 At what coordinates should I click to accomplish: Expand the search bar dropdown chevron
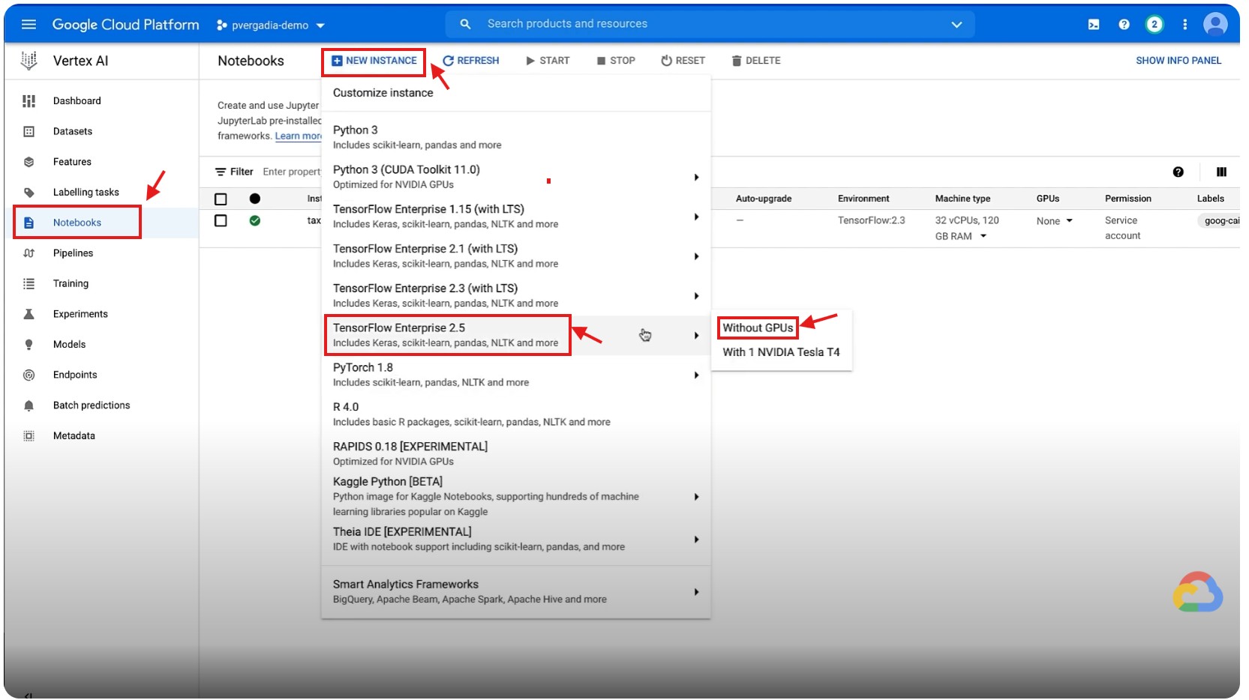956,25
